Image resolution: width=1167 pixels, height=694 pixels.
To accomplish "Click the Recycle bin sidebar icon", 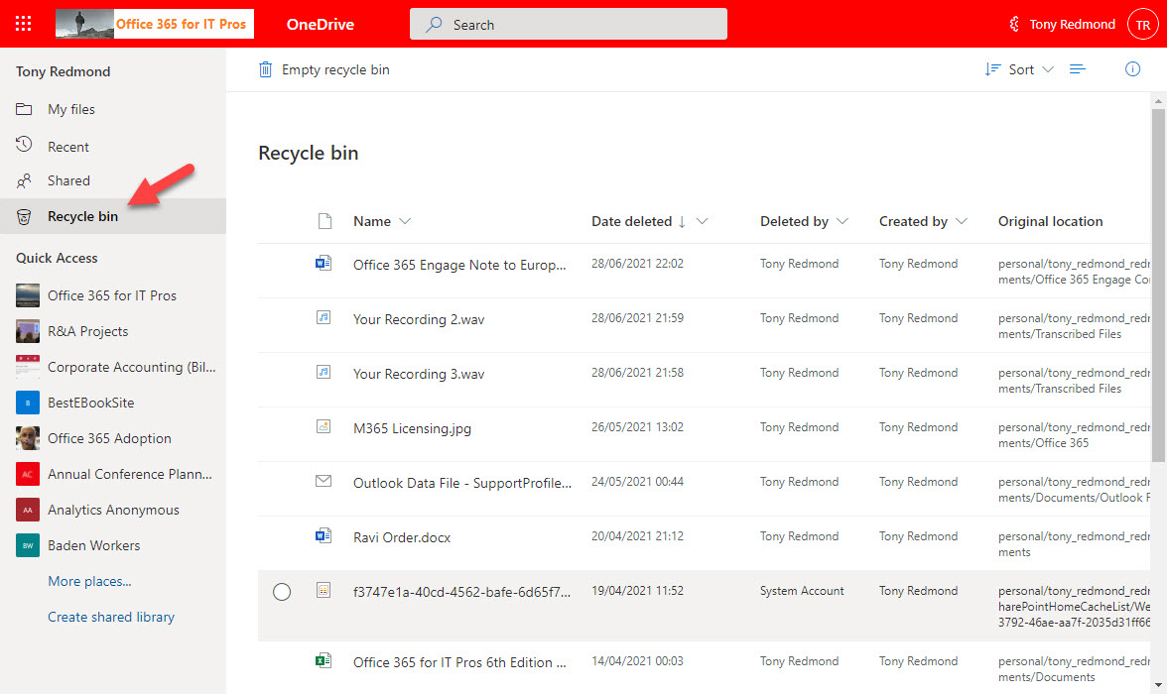I will coord(24,216).
